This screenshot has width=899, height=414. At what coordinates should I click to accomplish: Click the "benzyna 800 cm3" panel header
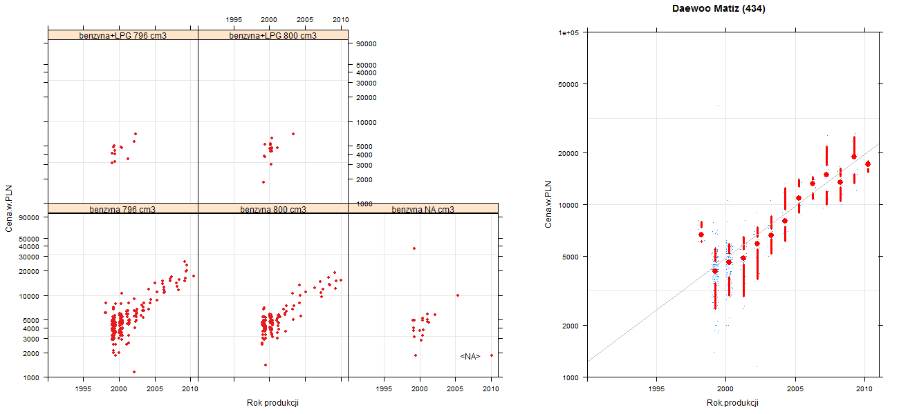point(273,208)
